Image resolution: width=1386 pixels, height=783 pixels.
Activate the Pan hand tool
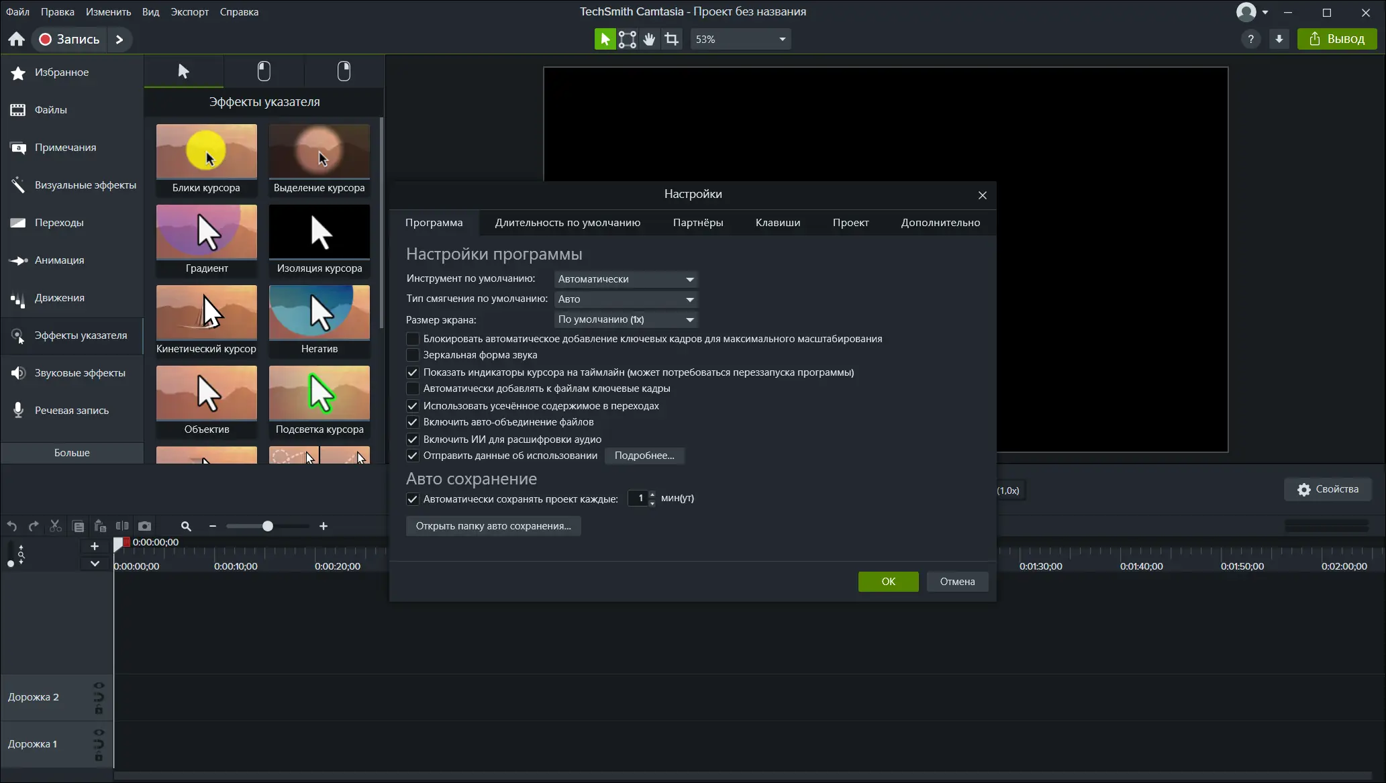[x=649, y=40]
